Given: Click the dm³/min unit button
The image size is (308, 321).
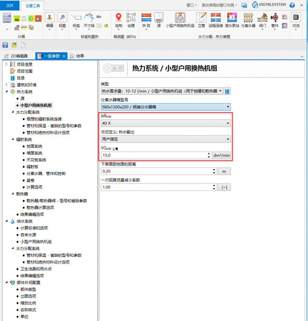Looking at the screenshot, I should point(221,155).
